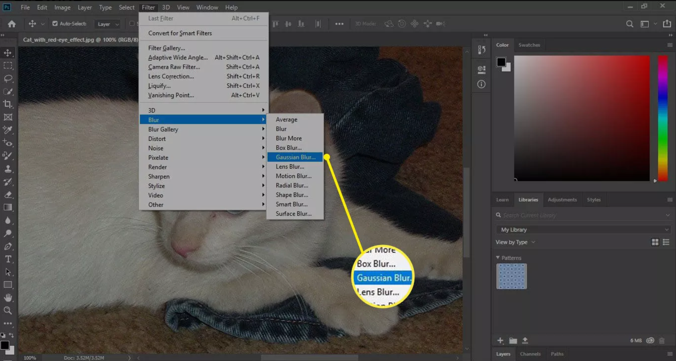
Task: Select the Crop tool
Action: (8, 104)
